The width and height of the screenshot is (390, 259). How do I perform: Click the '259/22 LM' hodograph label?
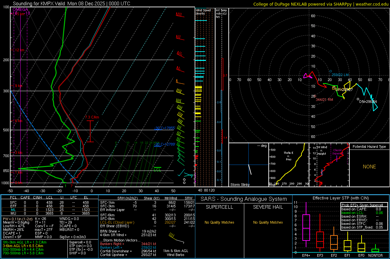[x=340, y=75]
